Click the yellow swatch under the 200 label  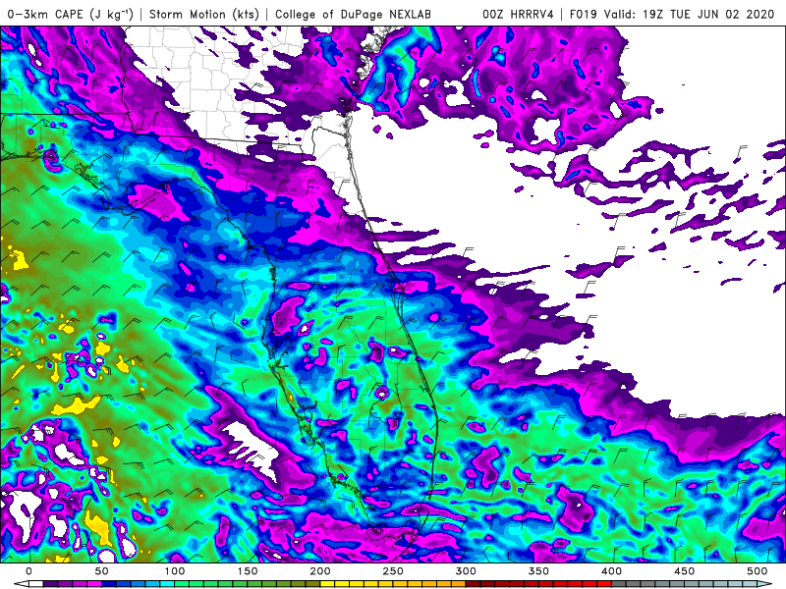coord(327,584)
